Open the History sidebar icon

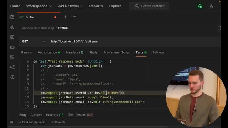point(12,77)
